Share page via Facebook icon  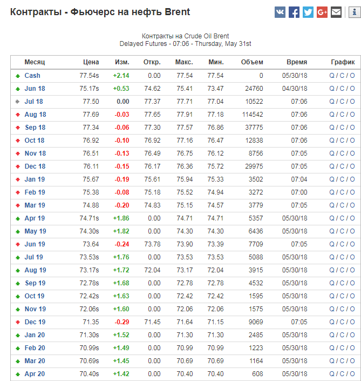click(x=294, y=12)
